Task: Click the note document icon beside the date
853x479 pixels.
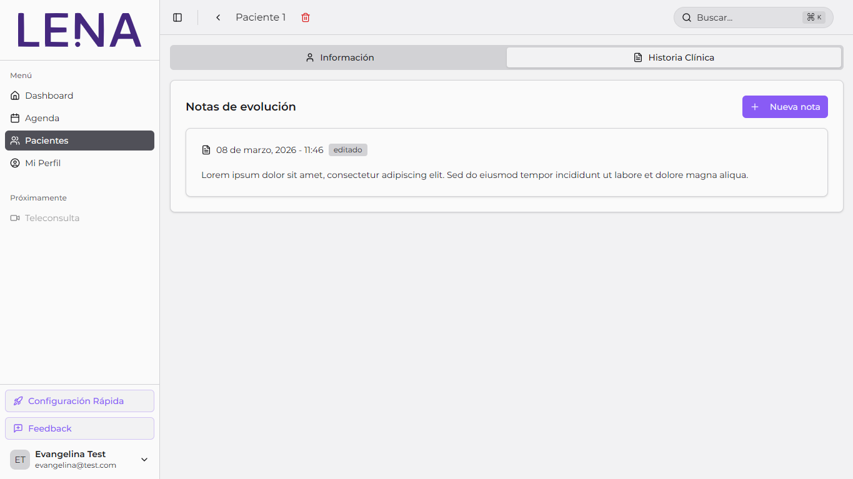Action: click(206, 150)
